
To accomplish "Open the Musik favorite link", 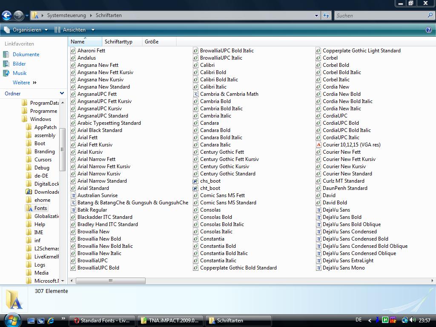I will [x=20, y=73].
